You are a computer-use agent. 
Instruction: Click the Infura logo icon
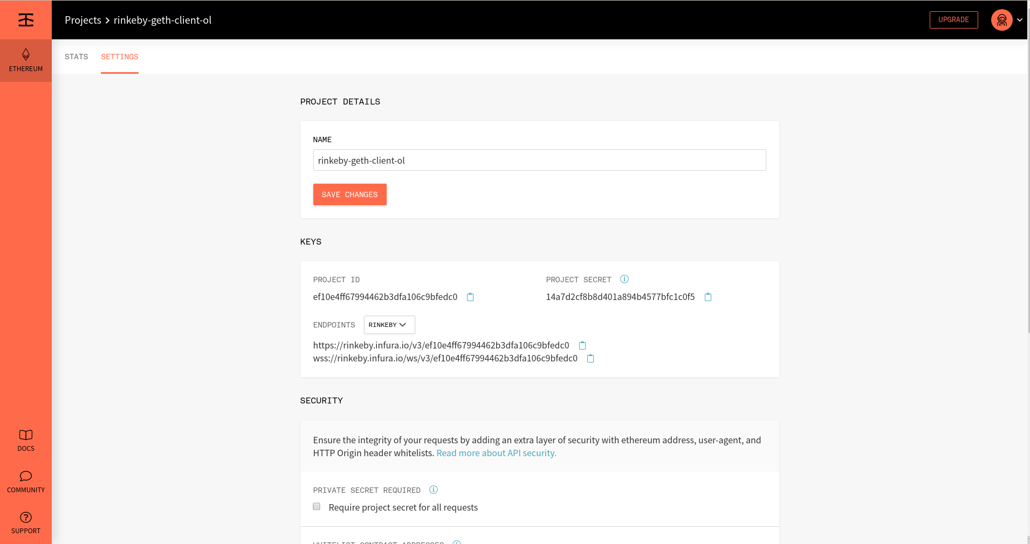[x=26, y=20]
